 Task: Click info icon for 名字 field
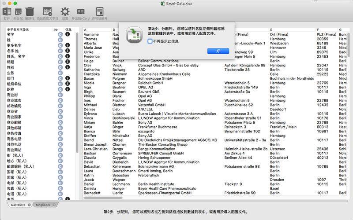68,34
